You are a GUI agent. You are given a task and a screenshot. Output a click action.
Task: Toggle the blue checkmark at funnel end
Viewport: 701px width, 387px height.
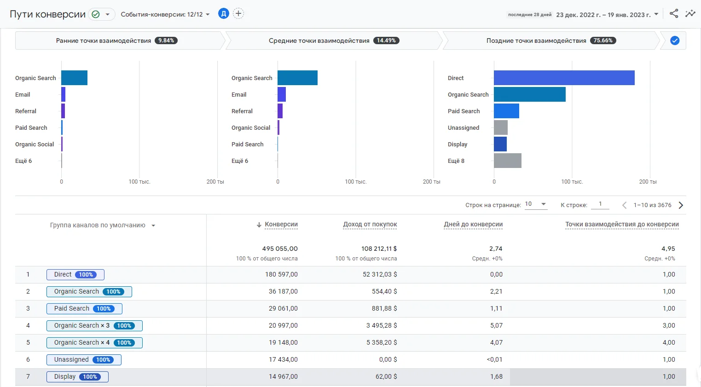click(674, 40)
